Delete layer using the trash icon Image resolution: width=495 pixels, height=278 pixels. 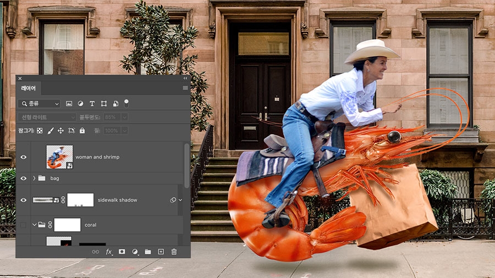coord(174,252)
